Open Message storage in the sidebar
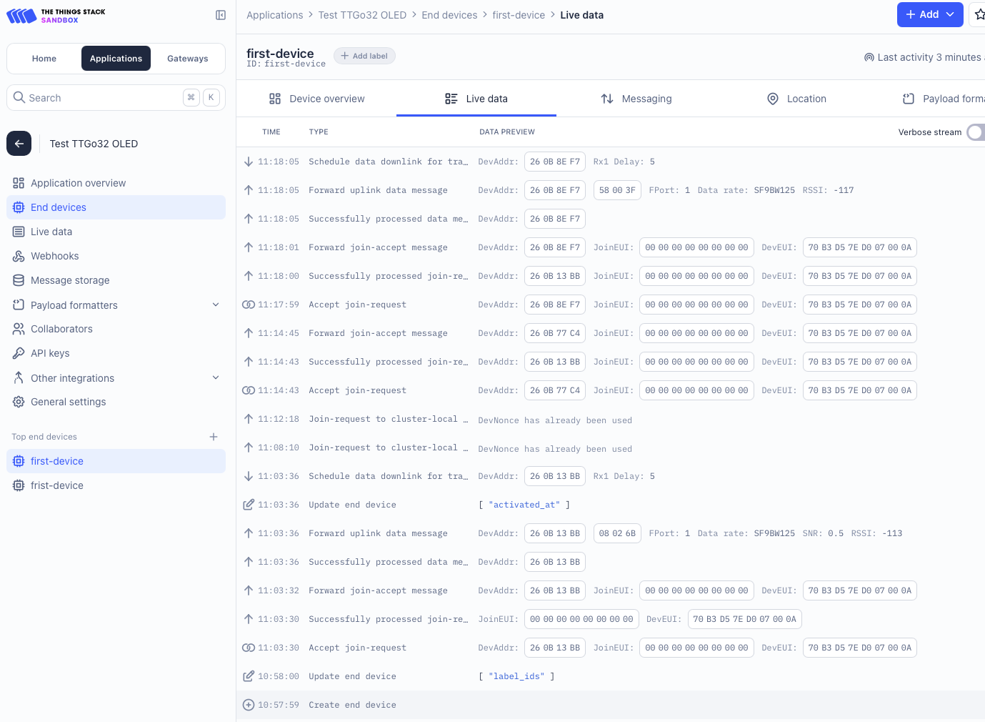This screenshot has width=985, height=722. tap(70, 280)
